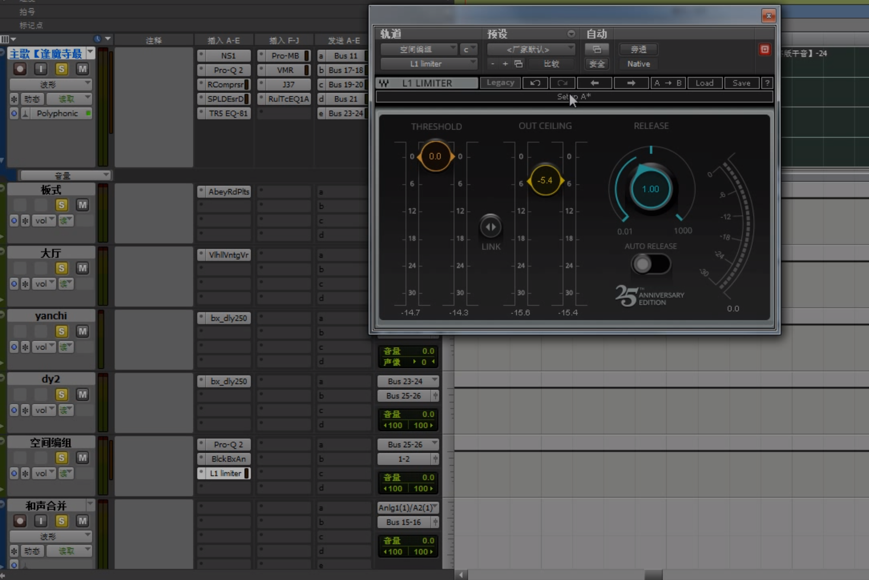Open the Bus 25-26 output selector on 空间编组
This screenshot has width=869, height=580.
coord(407,444)
